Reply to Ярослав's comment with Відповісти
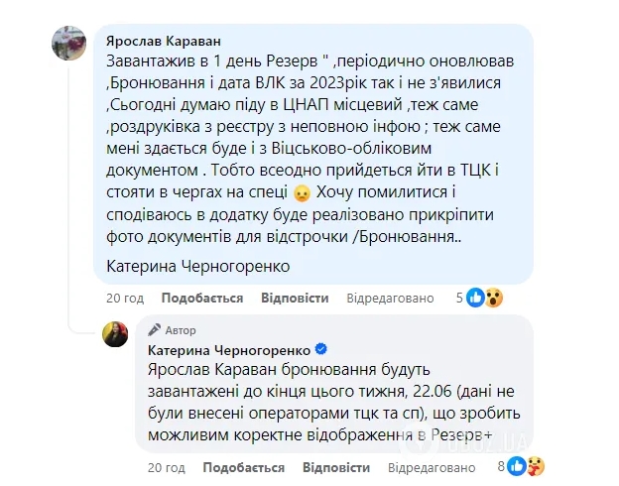Image resolution: width=619 pixels, height=486 pixels. pyautogui.click(x=295, y=299)
